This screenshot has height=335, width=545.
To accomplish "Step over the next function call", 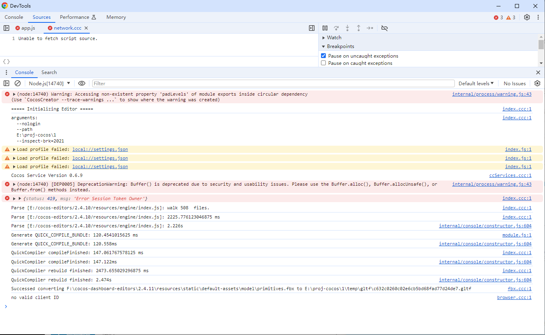I will coord(336,28).
